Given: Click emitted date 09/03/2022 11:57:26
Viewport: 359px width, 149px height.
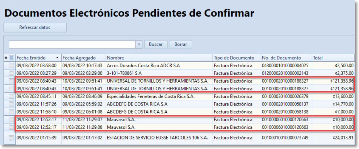Looking at the screenshot, I should [36, 104].
